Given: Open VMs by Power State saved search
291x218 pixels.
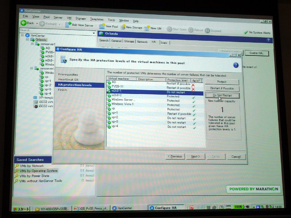Looking at the screenshot, I should (x=34, y=176).
